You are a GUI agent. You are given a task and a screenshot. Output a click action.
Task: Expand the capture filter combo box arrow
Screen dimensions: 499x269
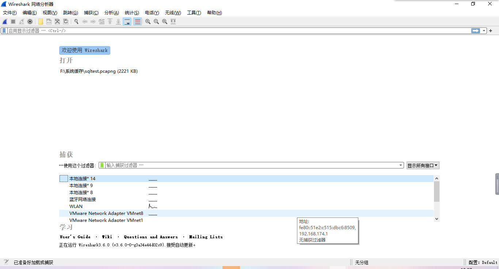pyautogui.click(x=400, y=165)
